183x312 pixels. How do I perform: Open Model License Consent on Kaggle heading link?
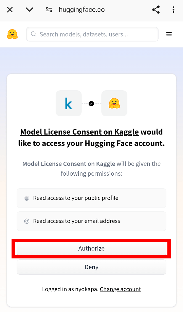(79, 132)
